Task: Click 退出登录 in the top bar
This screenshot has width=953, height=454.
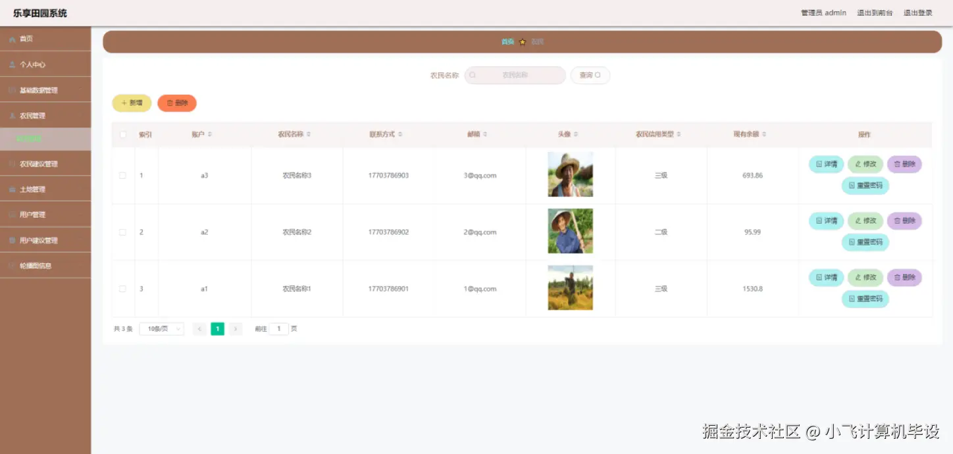Action: 917,13
